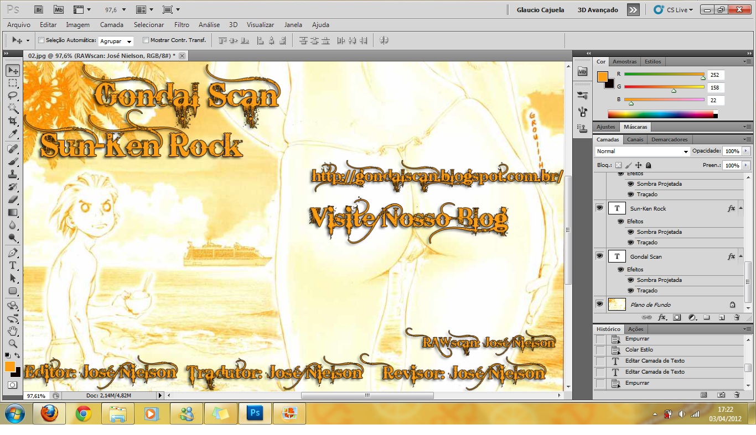The image size is (756, 435).
Task: Select the Crop tool
Action: 13,121
